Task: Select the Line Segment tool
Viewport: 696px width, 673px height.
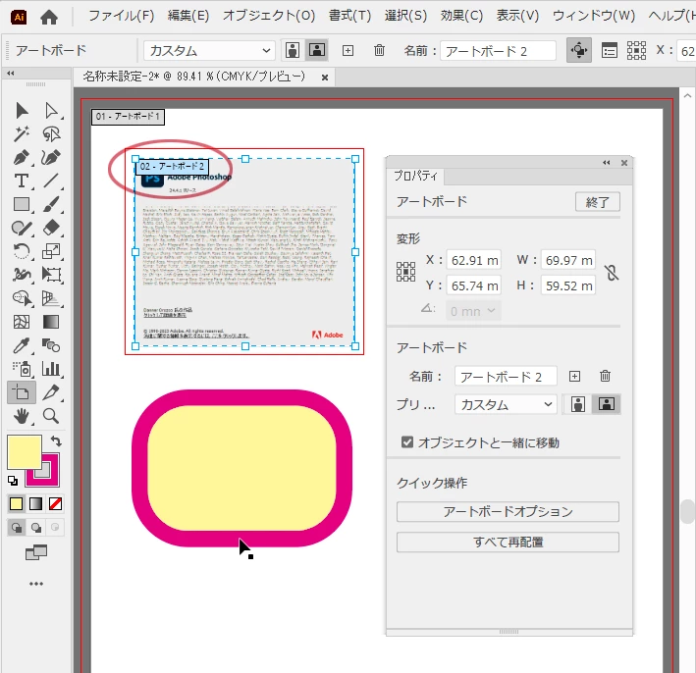Action: pyautogui.click(x=51, y=181)
